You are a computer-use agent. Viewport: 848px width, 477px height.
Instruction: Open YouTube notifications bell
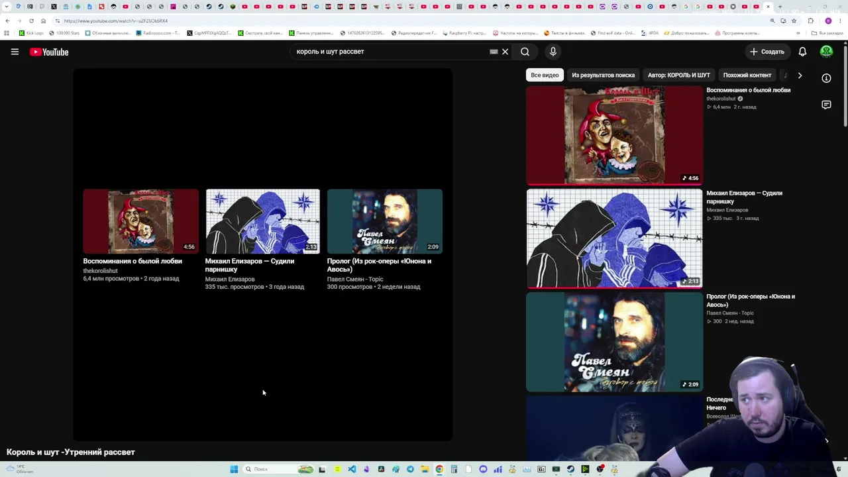802,52
